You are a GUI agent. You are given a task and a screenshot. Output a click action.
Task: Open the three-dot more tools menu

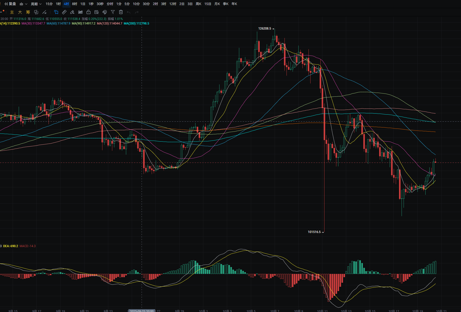pos(2,12)
